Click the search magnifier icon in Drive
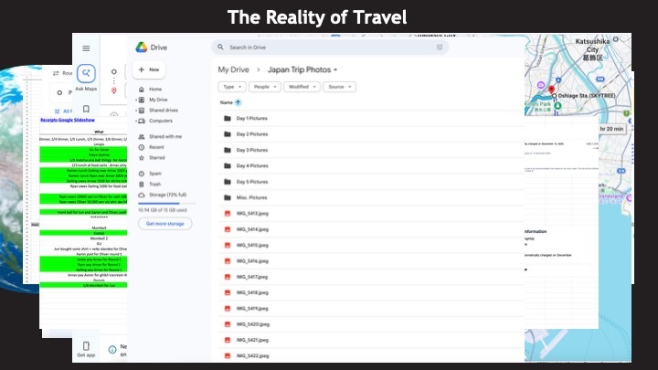The height and width of the screenshot is (370, 658). [220, 47]
